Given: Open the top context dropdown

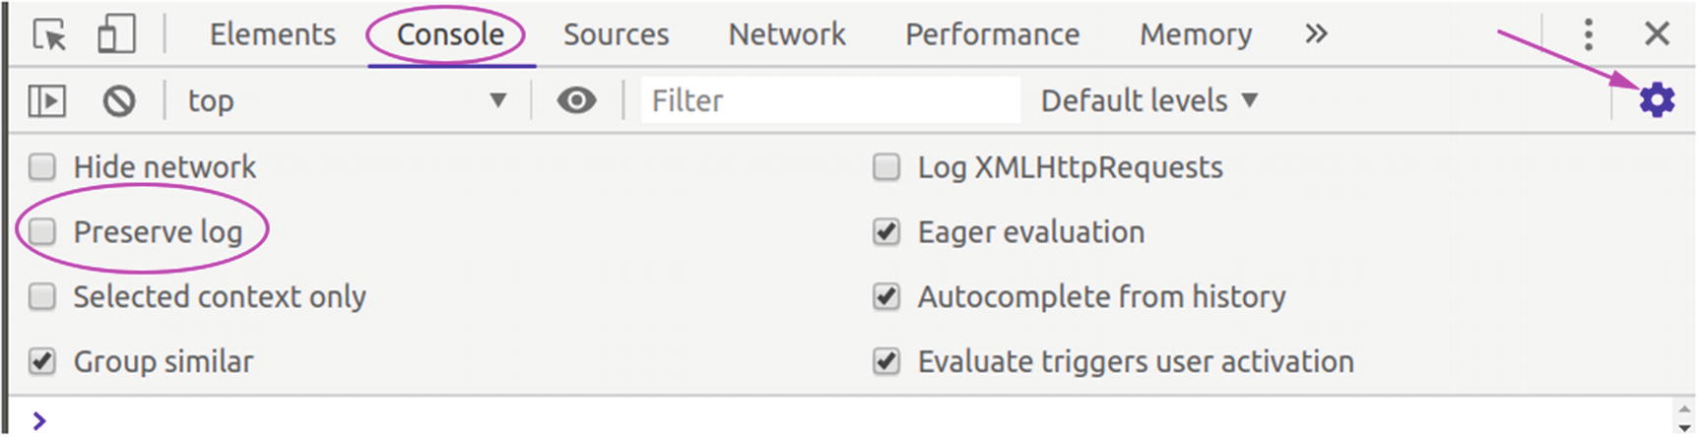Looking at the screenshot, I should point(347,100).
